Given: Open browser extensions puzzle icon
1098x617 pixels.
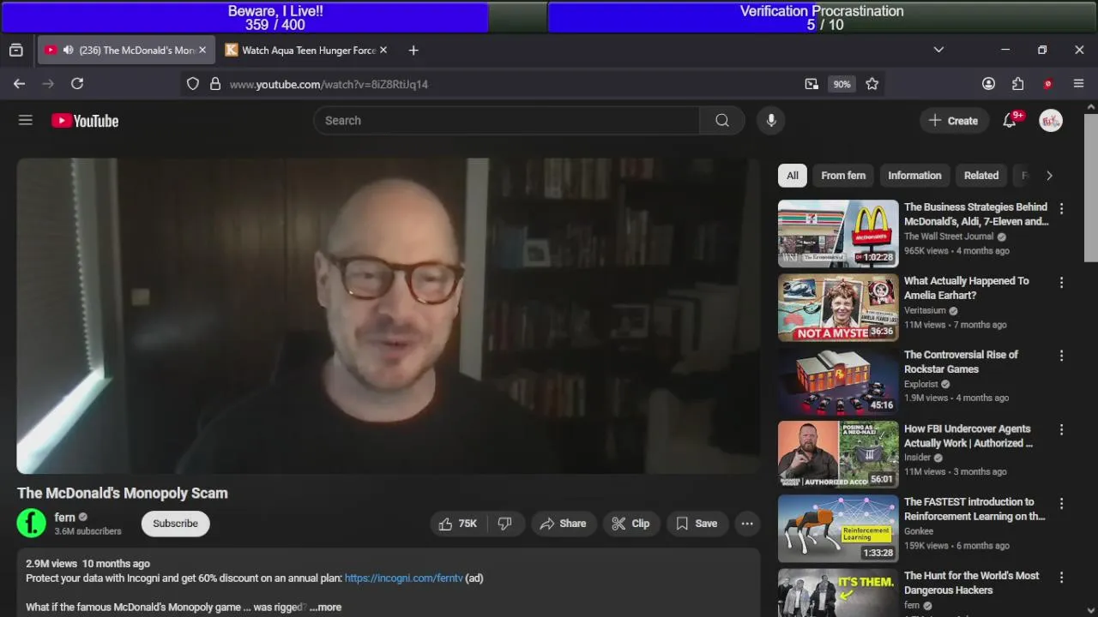Looking at the screenshot, I should [x=1018, y=84].
